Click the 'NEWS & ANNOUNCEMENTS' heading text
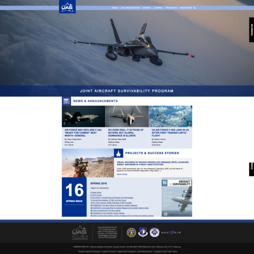The image size is (254, 254). (x=95, y=101)
